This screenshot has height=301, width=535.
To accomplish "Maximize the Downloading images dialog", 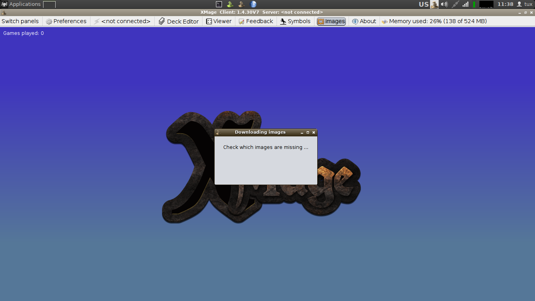I will (x=308, y=133).
